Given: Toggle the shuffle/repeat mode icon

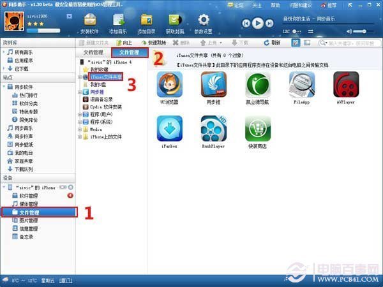Looking at the screenshot, I should tap(310, 31).
